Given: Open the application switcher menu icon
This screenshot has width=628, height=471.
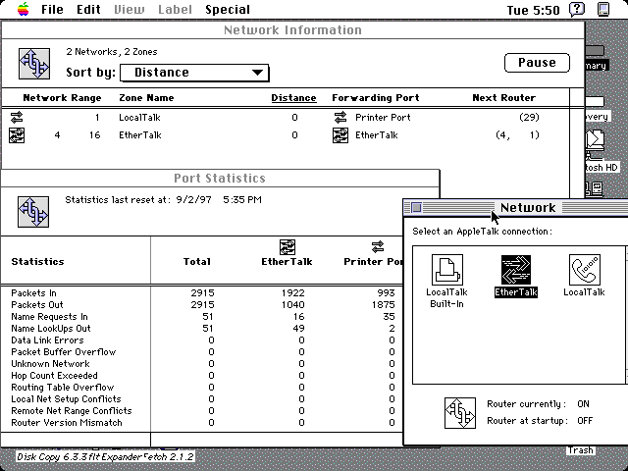Looking at the screenshot, I should (x=603, y=9).
